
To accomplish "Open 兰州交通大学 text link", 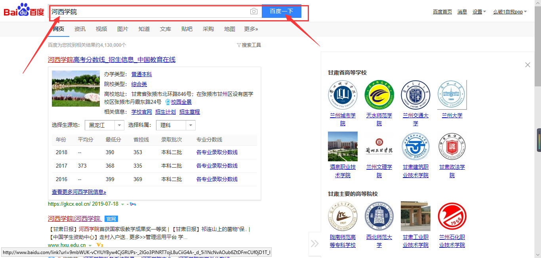I will coord(415,119).
